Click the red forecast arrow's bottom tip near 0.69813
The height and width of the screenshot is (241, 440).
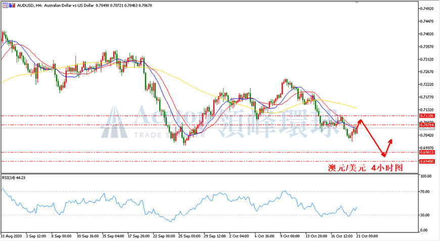[x=384, y=156]
